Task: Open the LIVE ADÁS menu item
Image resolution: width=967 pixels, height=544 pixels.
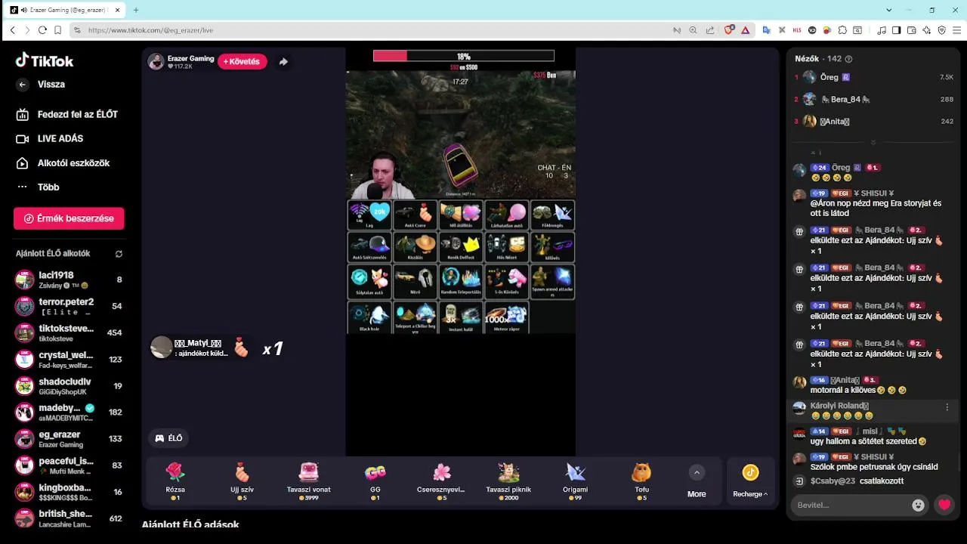Action: tap(50, 139)
